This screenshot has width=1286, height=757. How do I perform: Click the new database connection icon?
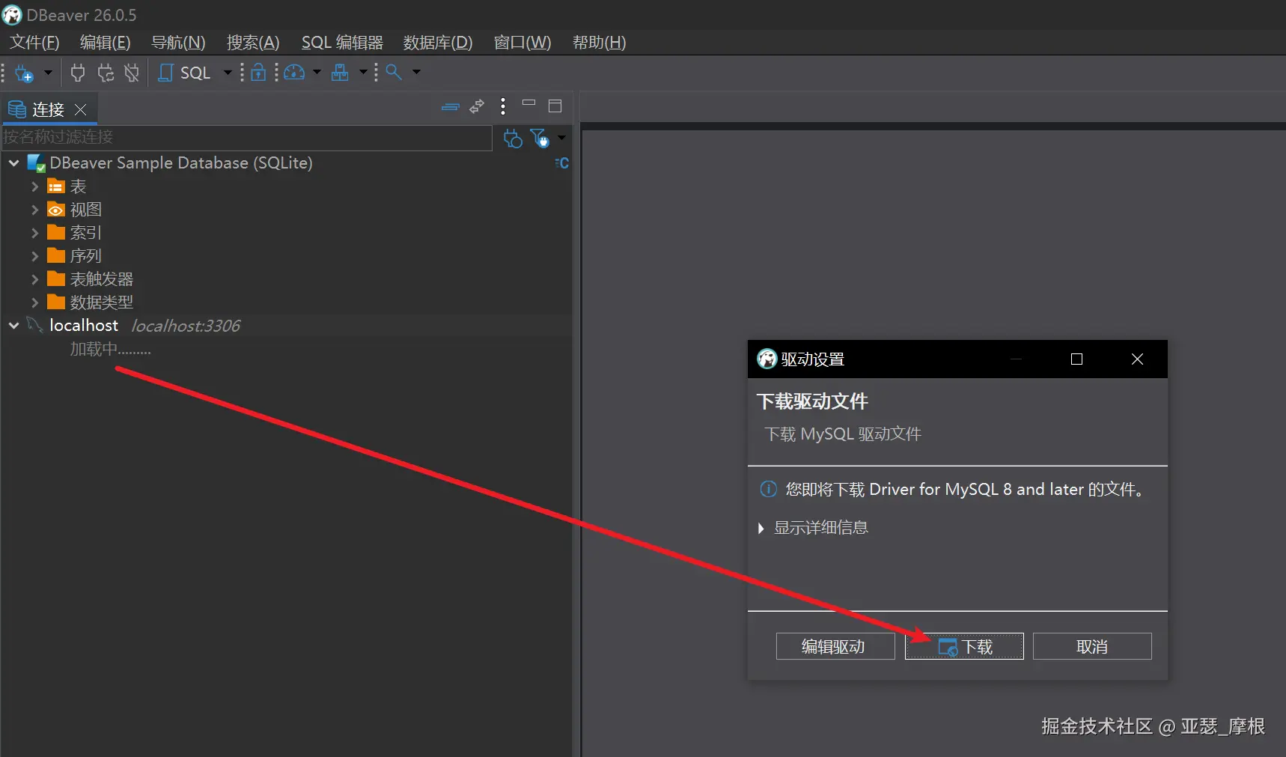pos(24,73)
